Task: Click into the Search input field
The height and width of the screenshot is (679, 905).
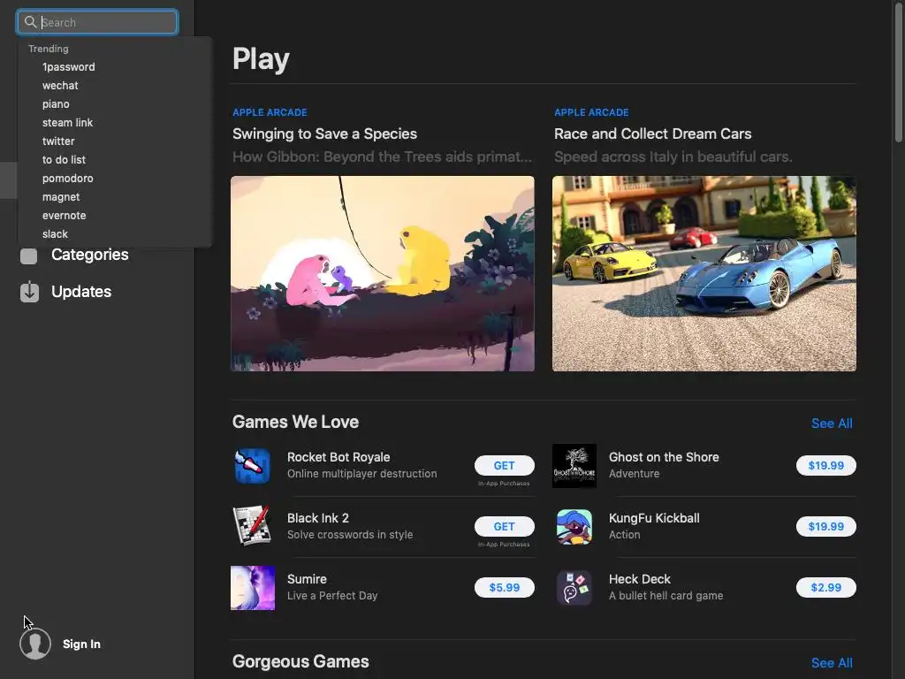Action: [x=97, y=22]
